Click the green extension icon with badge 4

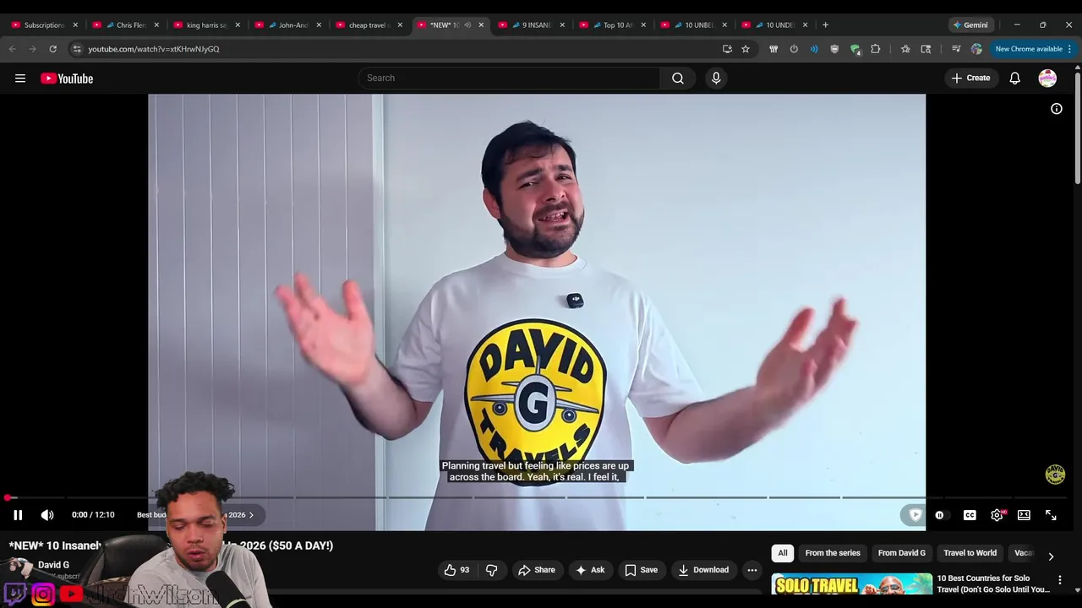pos(855,49)
